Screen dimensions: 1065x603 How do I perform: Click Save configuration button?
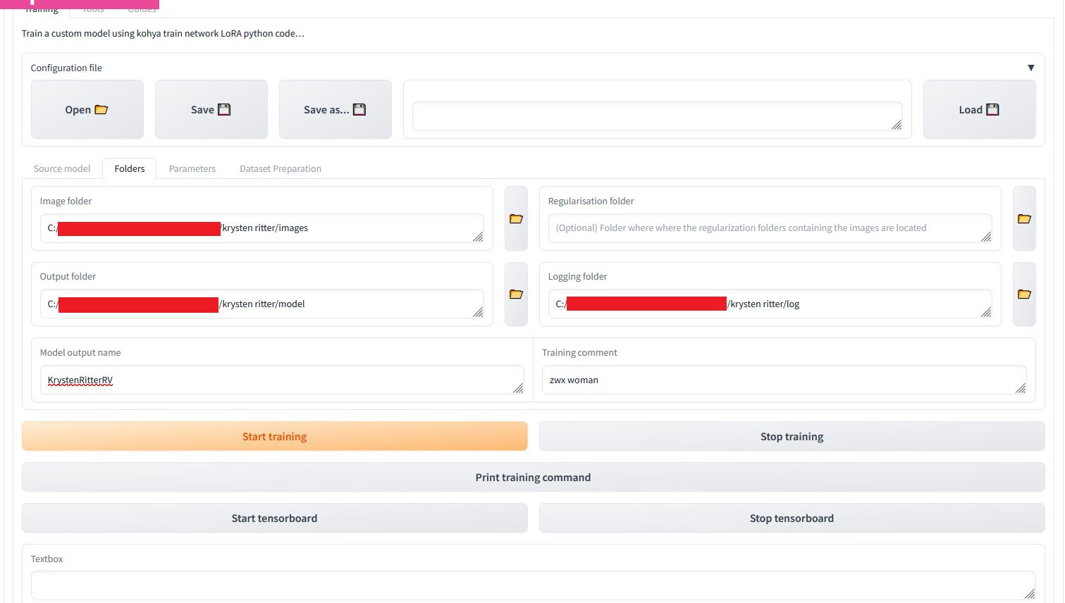point(211,110)
